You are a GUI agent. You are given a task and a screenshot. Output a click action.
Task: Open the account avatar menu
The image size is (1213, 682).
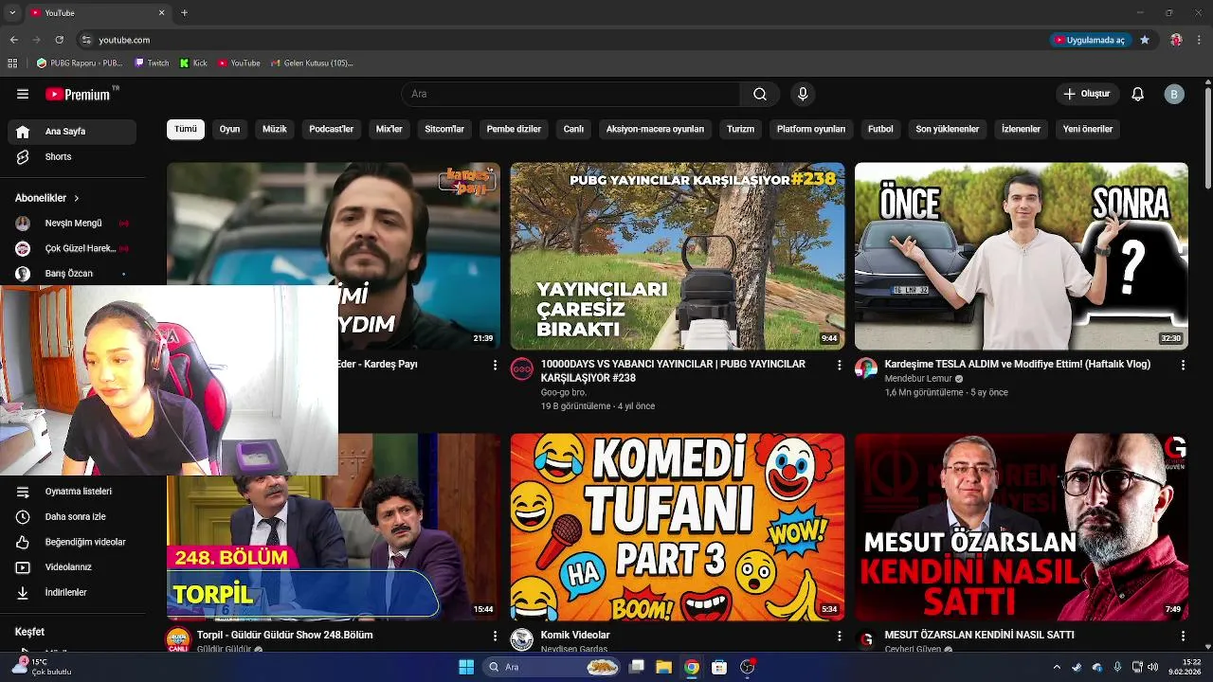coord(1174,94)
